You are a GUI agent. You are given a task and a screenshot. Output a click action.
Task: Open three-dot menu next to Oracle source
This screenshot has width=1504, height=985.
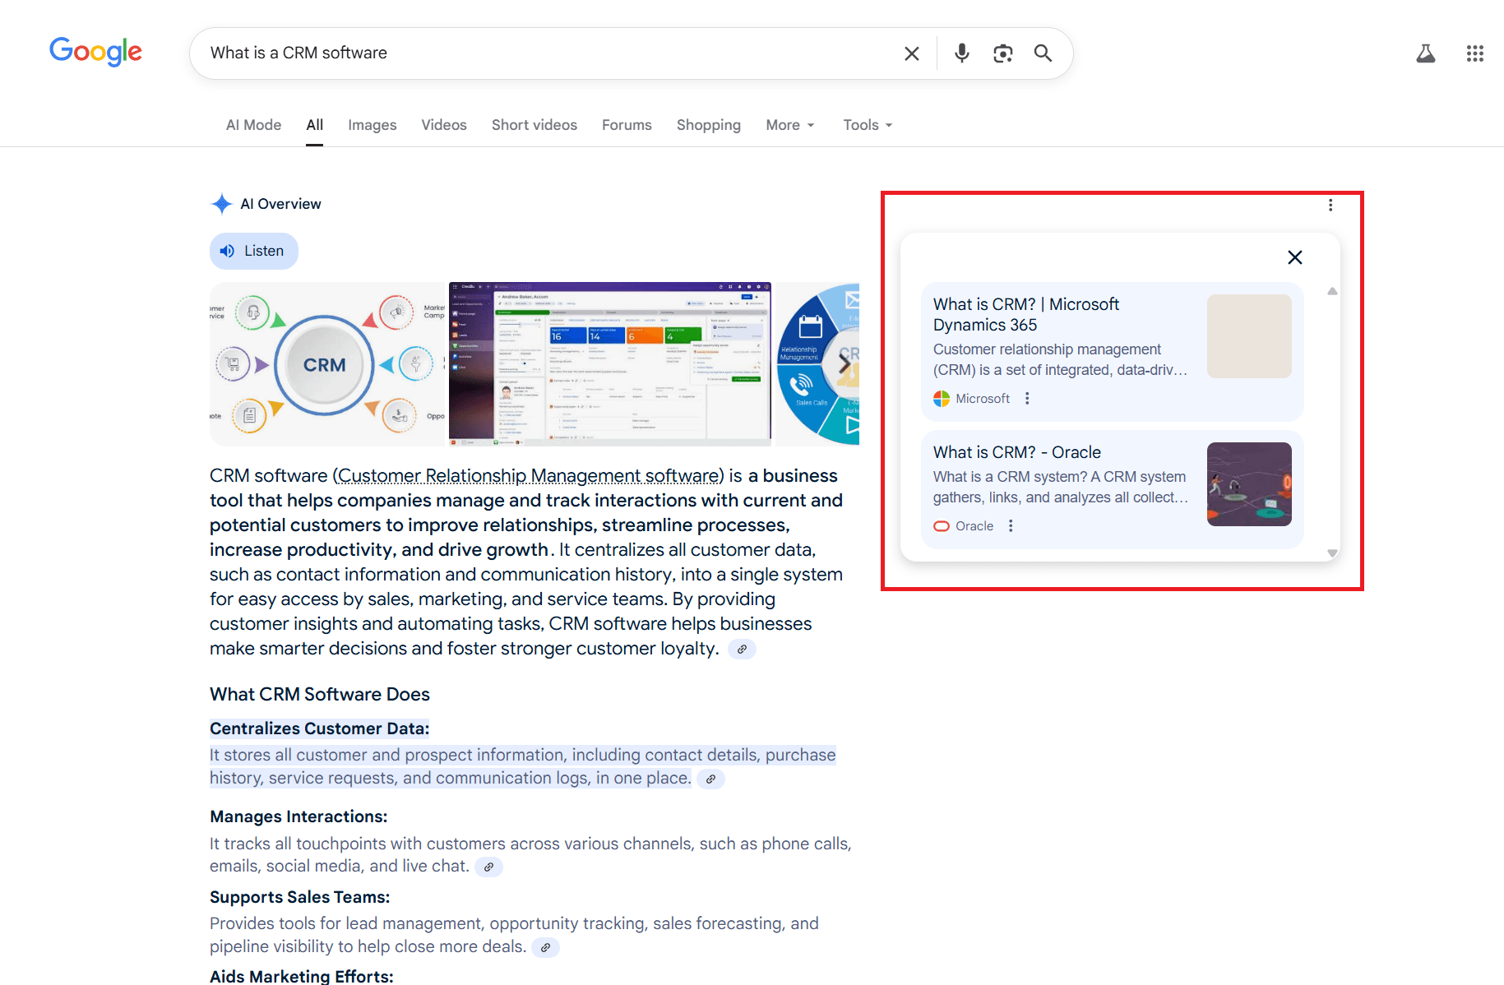1011,525
